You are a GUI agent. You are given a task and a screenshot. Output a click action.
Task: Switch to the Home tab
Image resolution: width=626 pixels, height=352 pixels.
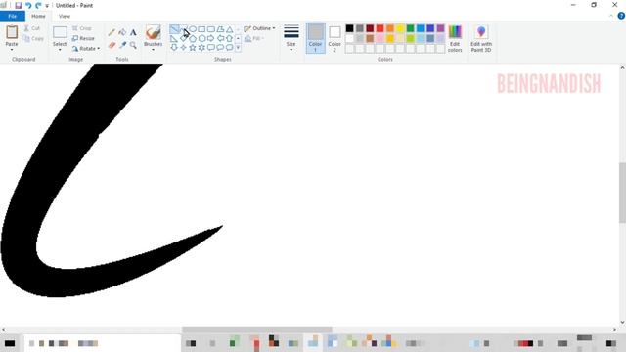[38, 16]
